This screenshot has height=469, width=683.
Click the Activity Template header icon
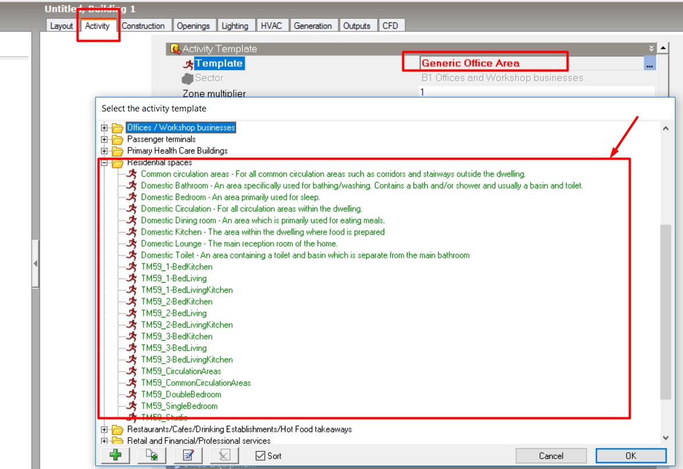click(175, 49)
